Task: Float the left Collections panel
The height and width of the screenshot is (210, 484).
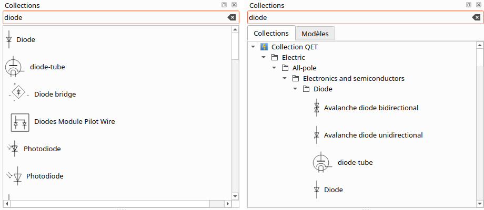Action: coord(224,5)
